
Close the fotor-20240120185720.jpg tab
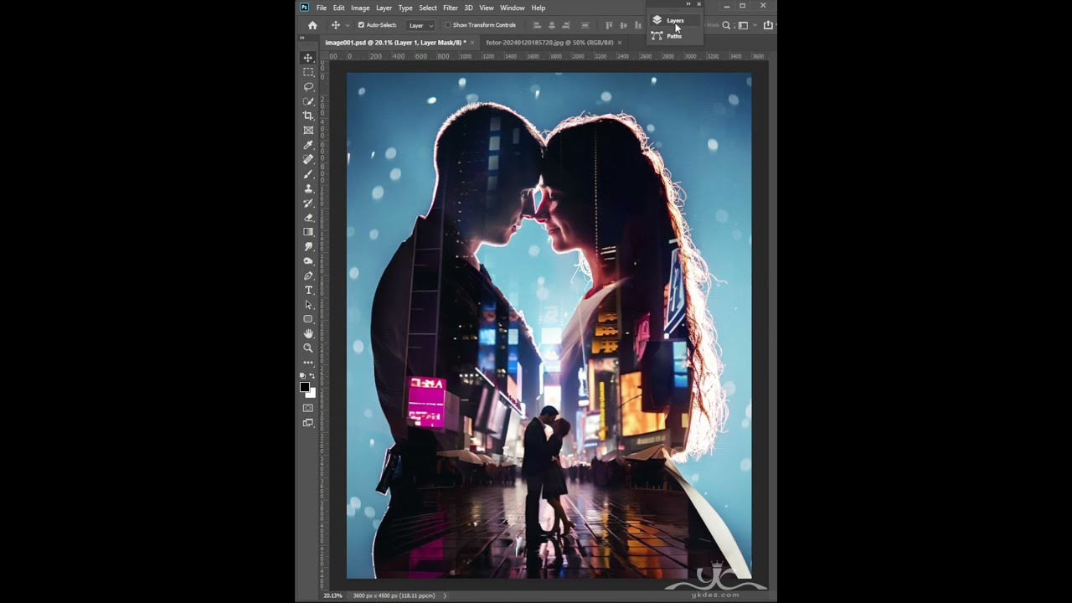(x=620, y=42)
